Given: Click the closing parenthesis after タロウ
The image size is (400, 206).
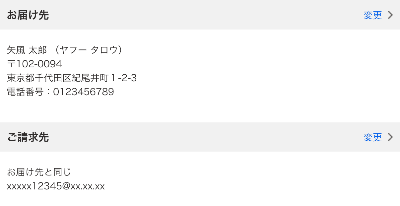Looking at the screenshot, I should pyautogui.click(x=121, y=50).
